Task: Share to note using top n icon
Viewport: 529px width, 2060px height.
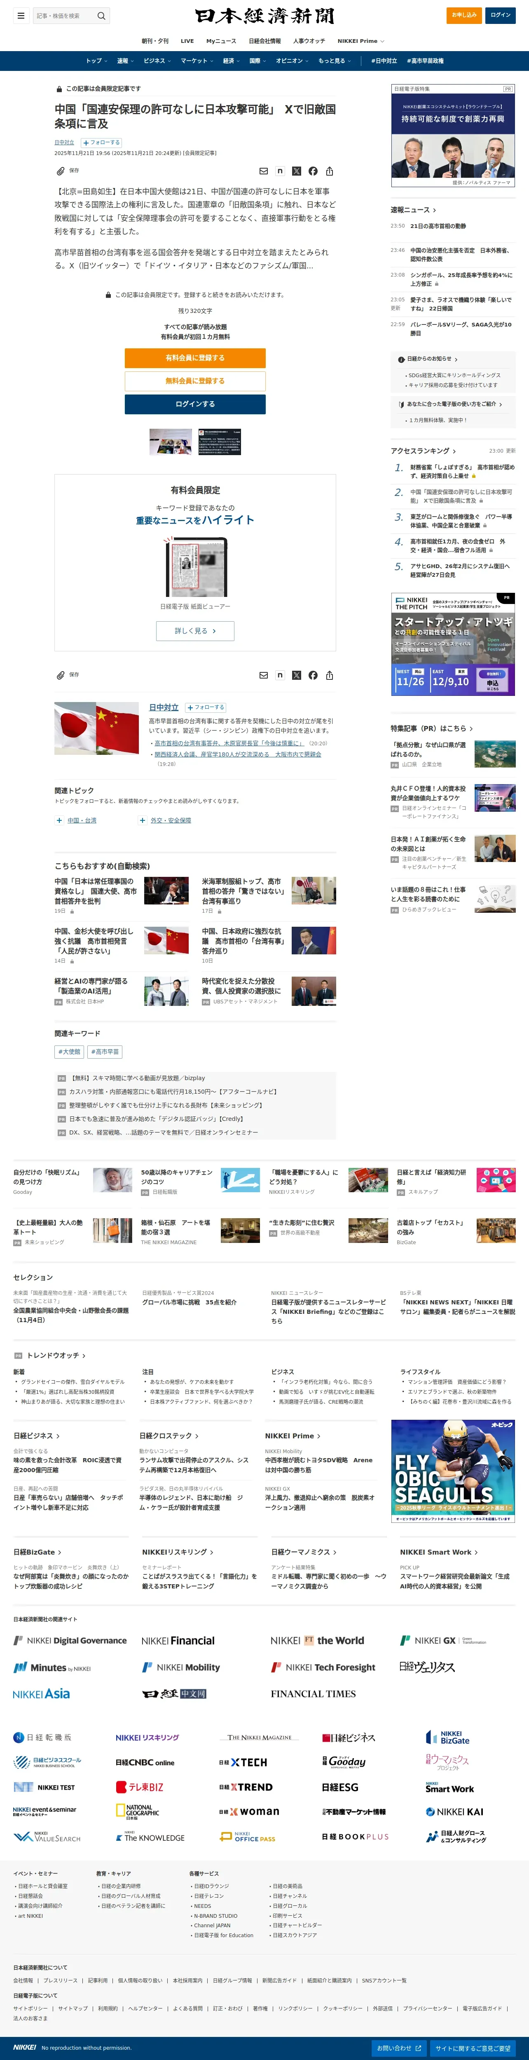Action: coord(280,171)
